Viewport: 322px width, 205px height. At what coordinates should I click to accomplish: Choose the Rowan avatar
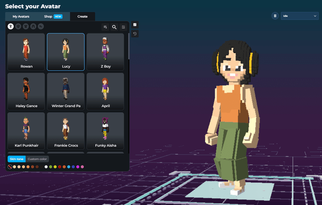26,52
